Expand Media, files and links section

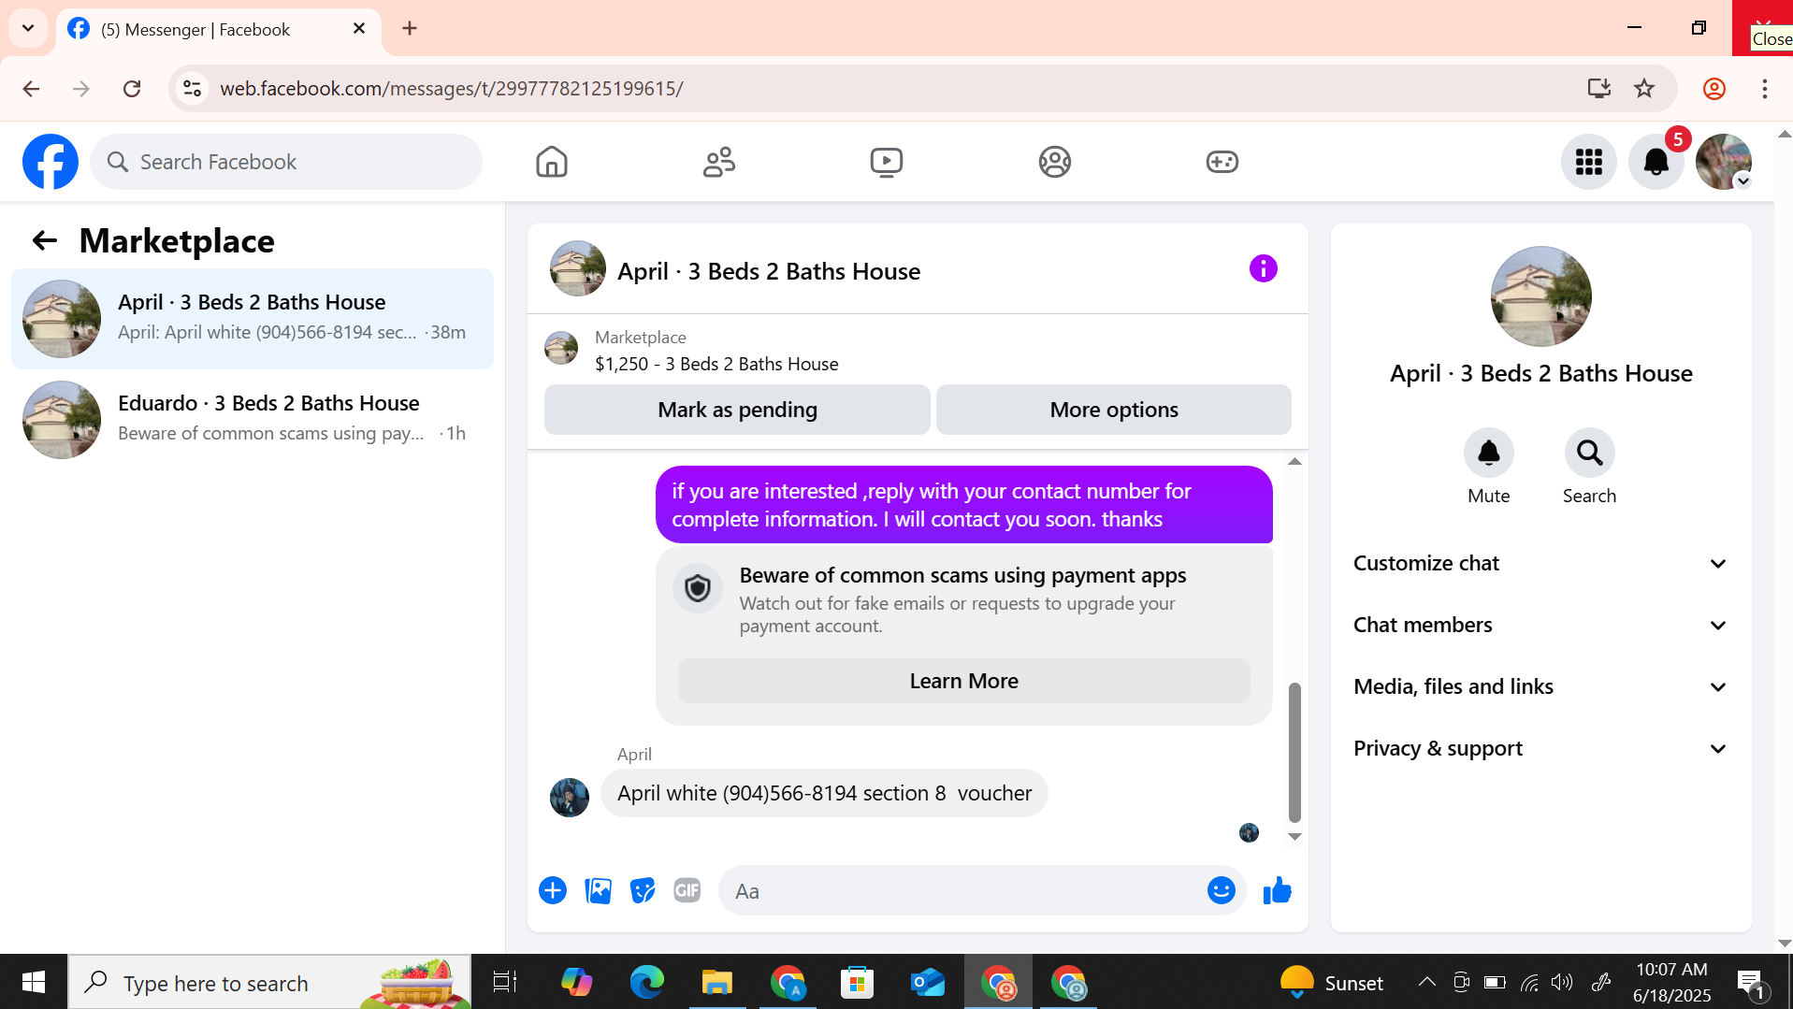[x=1540, y=687]
